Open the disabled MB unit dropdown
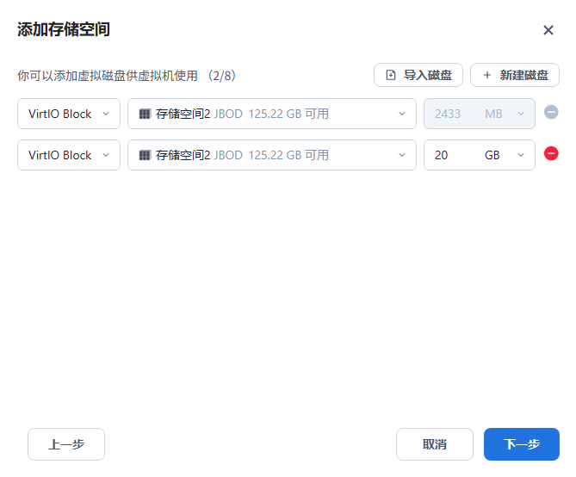Image resolution: width=576 pixels, height=477 pixels. 505,114
